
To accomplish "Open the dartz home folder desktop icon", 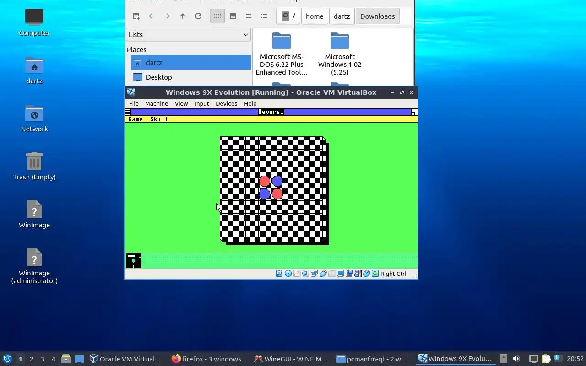I will tap(34, 70).
